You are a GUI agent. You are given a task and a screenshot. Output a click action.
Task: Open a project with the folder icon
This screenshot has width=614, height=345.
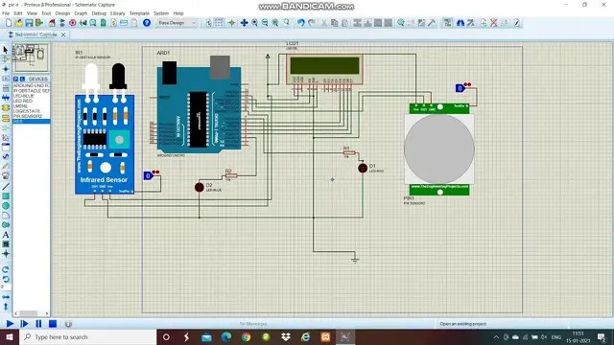[x=18, y=23]
